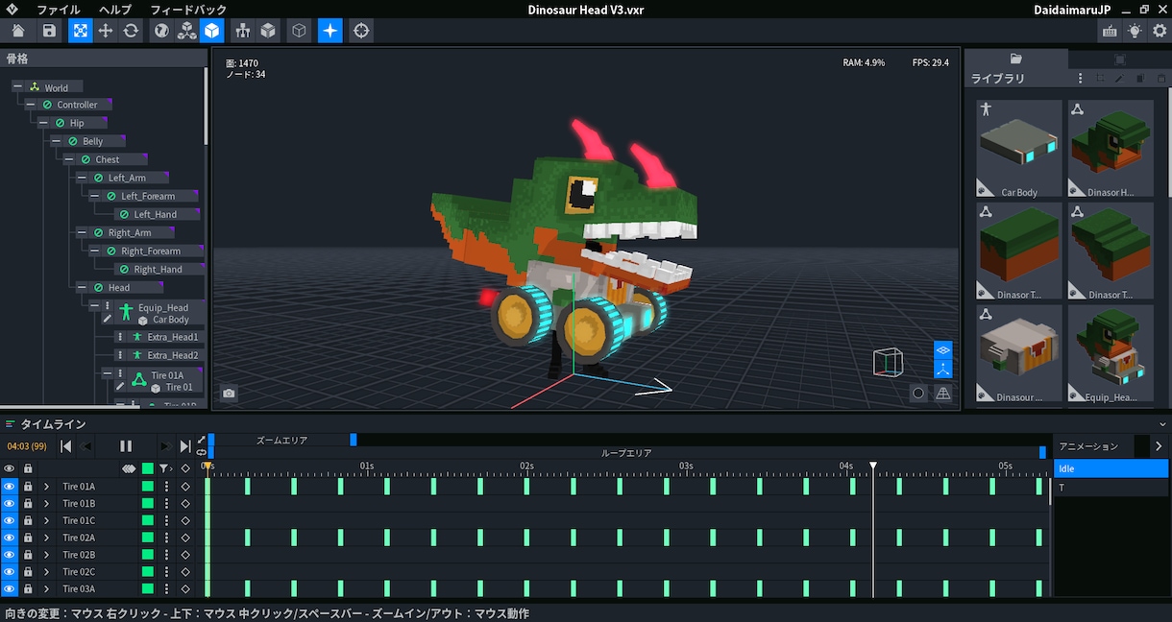Jump to the end of the animation
The height and width of the screenshot is (622, 1172).
(x=185, y=446)
